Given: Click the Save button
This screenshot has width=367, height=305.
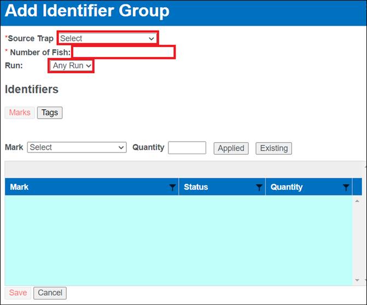Looking at the screenshot, I should (18, 293).
